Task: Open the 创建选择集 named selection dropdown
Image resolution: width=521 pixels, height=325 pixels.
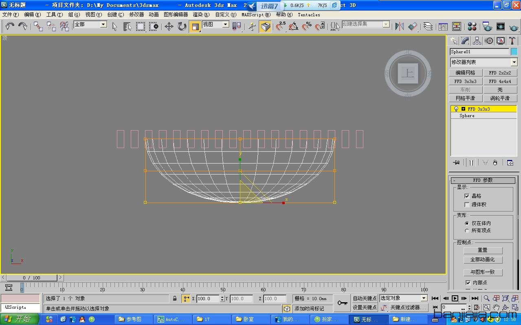Action: point(386,24)
